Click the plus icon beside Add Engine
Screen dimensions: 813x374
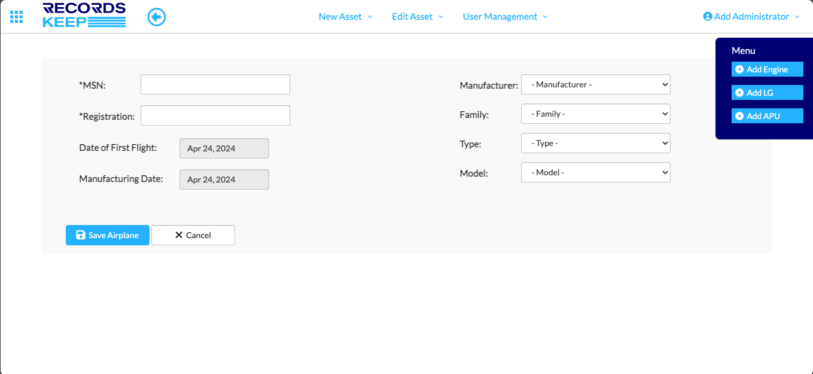pyautogui.click(x=739, y=69)
